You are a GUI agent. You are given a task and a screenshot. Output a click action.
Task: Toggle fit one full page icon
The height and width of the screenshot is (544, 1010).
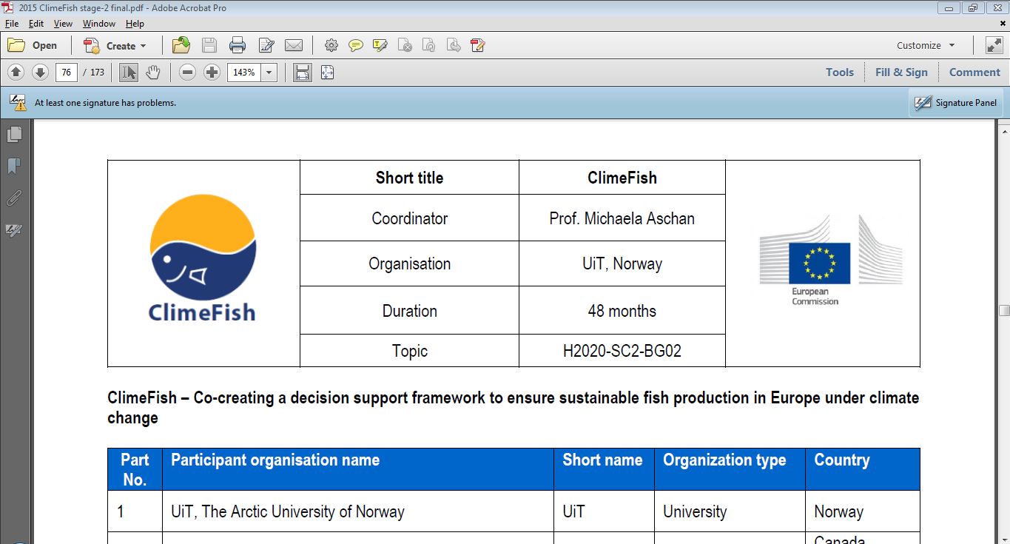(327, 72)
